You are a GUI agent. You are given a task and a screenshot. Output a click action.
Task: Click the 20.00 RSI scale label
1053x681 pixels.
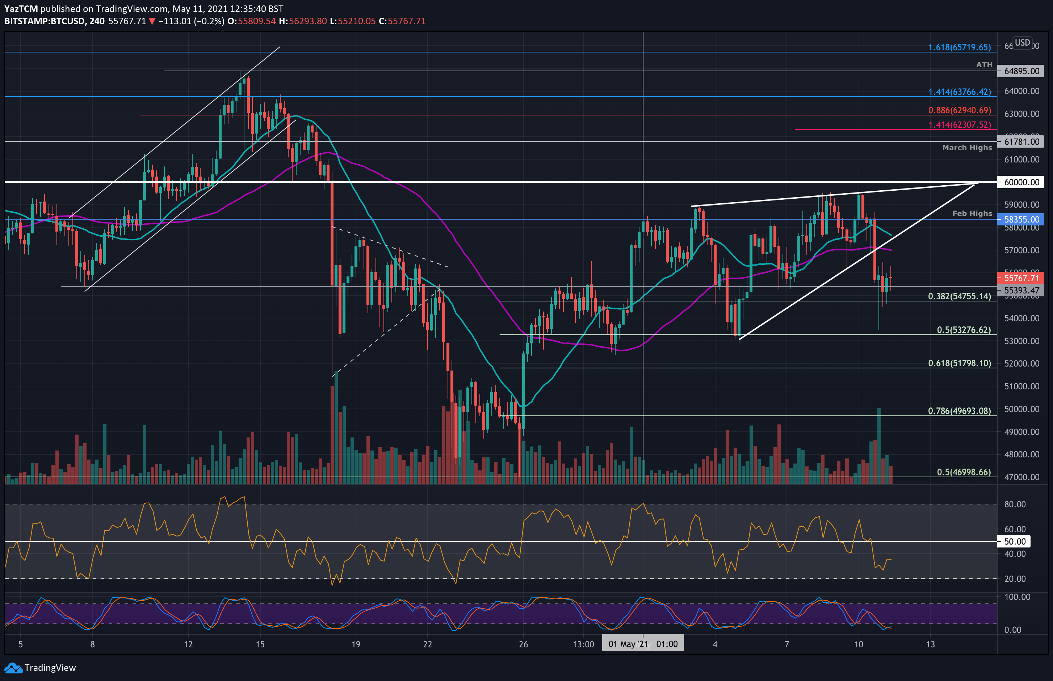1015,578
